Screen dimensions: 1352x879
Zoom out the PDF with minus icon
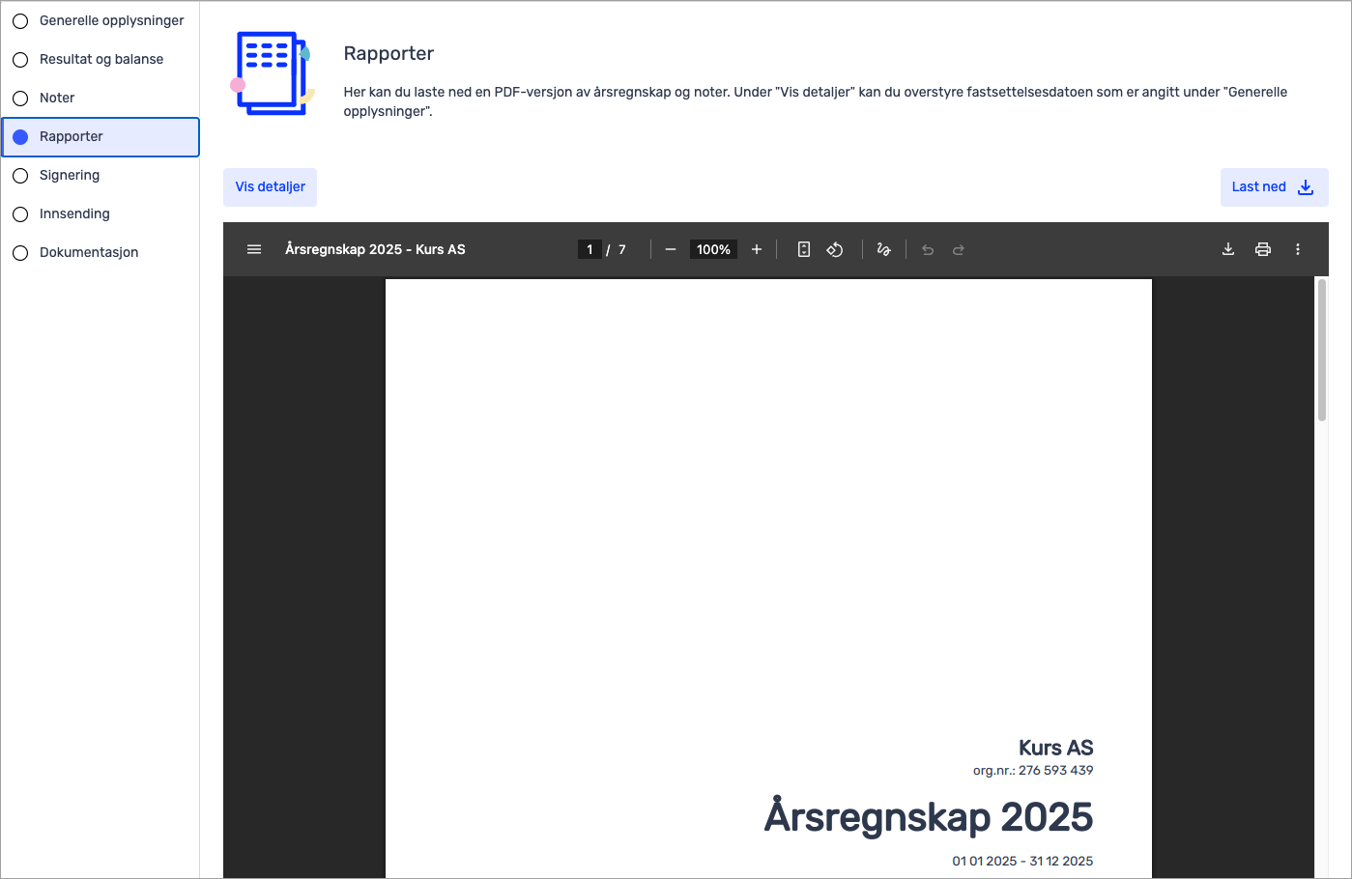(671, 249)
